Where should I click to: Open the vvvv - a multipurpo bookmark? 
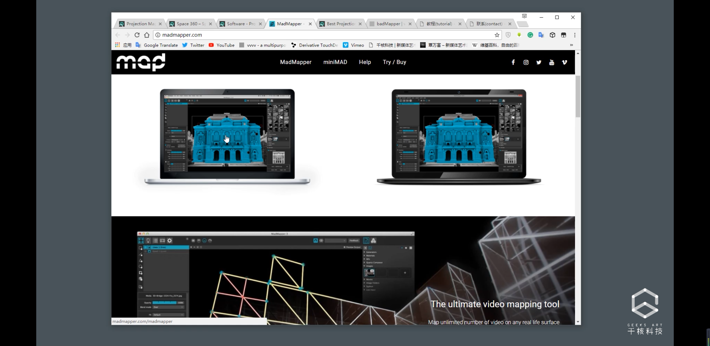pyautogui.click(x=263, y=45)
